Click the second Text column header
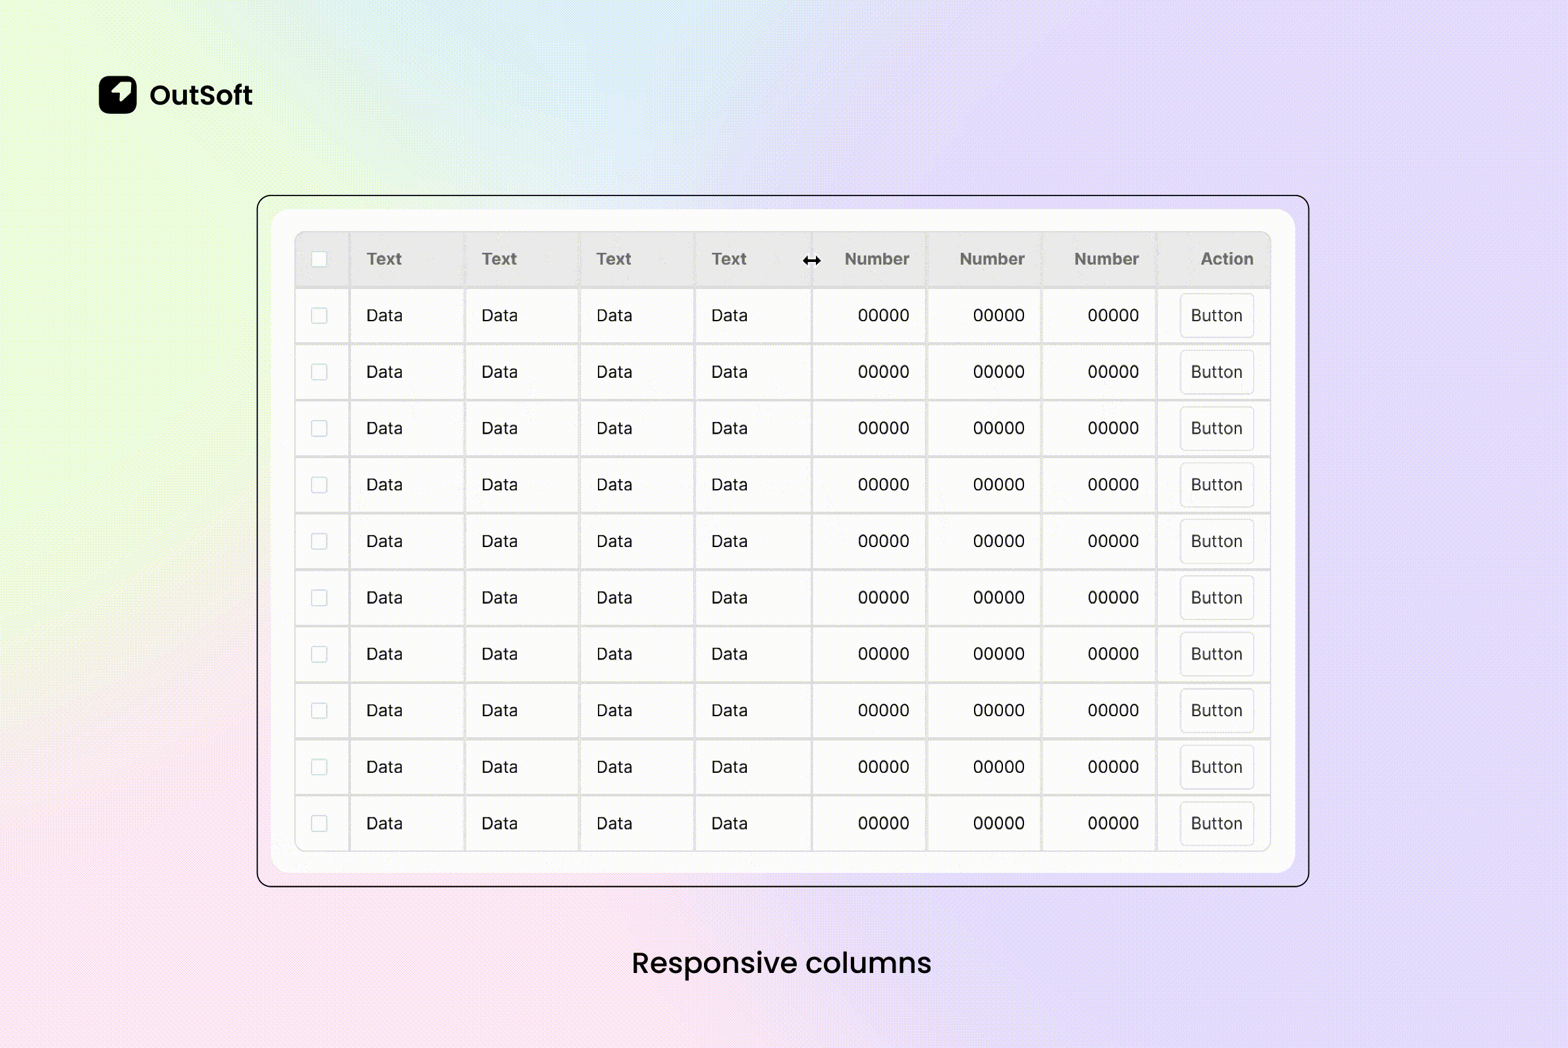 coord(499,259)
